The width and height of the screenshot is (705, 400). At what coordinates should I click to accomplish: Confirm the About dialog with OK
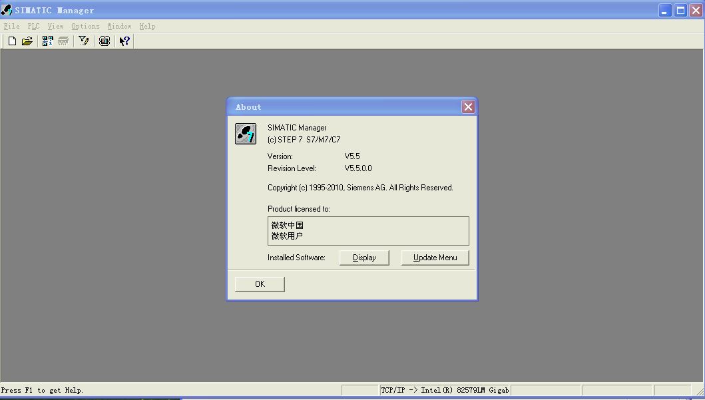point(260,284)
